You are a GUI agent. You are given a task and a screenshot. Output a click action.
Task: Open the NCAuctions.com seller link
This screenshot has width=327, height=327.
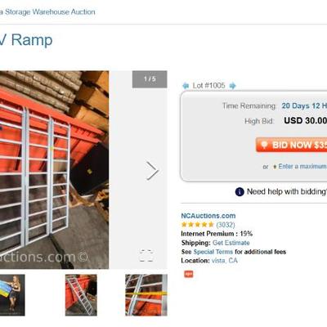[x=208, y=216]
